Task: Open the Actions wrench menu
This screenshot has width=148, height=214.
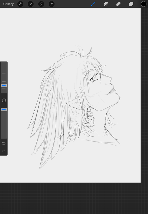Action: (20, 4)
